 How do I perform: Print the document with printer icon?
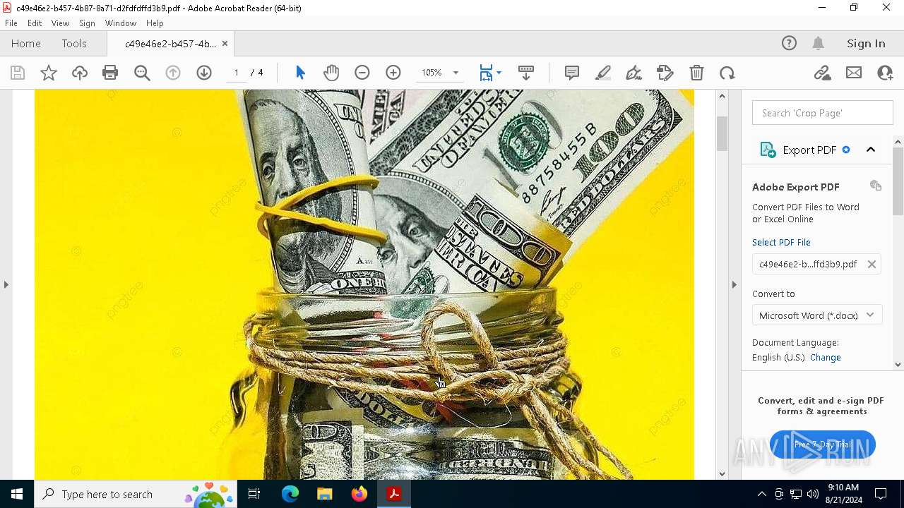[110, 73]
